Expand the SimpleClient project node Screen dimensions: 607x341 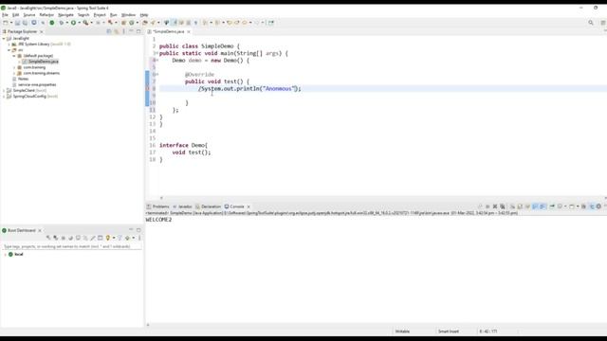pos(4,91)
